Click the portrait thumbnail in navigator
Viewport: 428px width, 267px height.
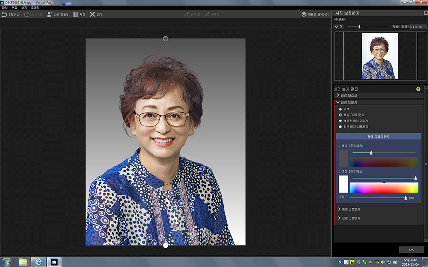[x=380, y=56]
